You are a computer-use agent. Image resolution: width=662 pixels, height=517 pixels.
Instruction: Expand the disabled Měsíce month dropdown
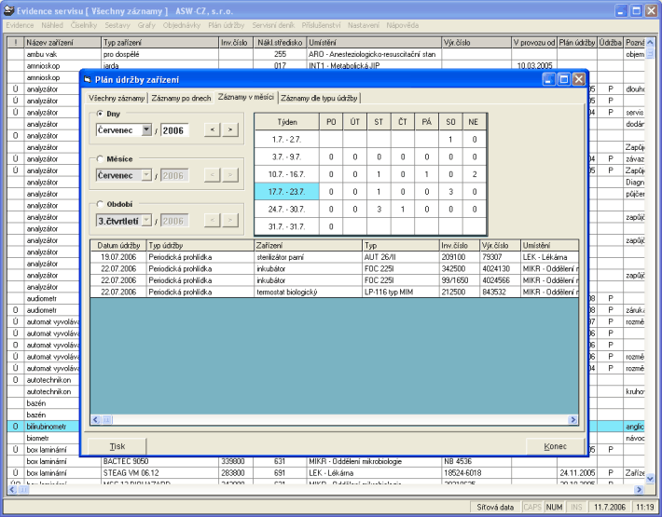[146, 174]
